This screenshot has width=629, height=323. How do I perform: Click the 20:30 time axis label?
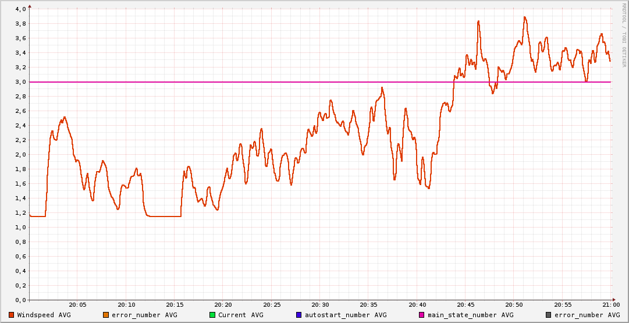320,304
